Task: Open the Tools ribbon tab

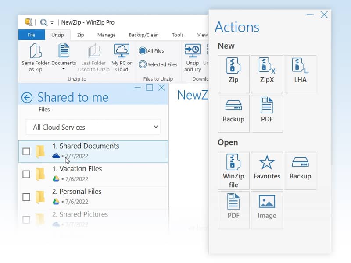Action: [178, 35]
